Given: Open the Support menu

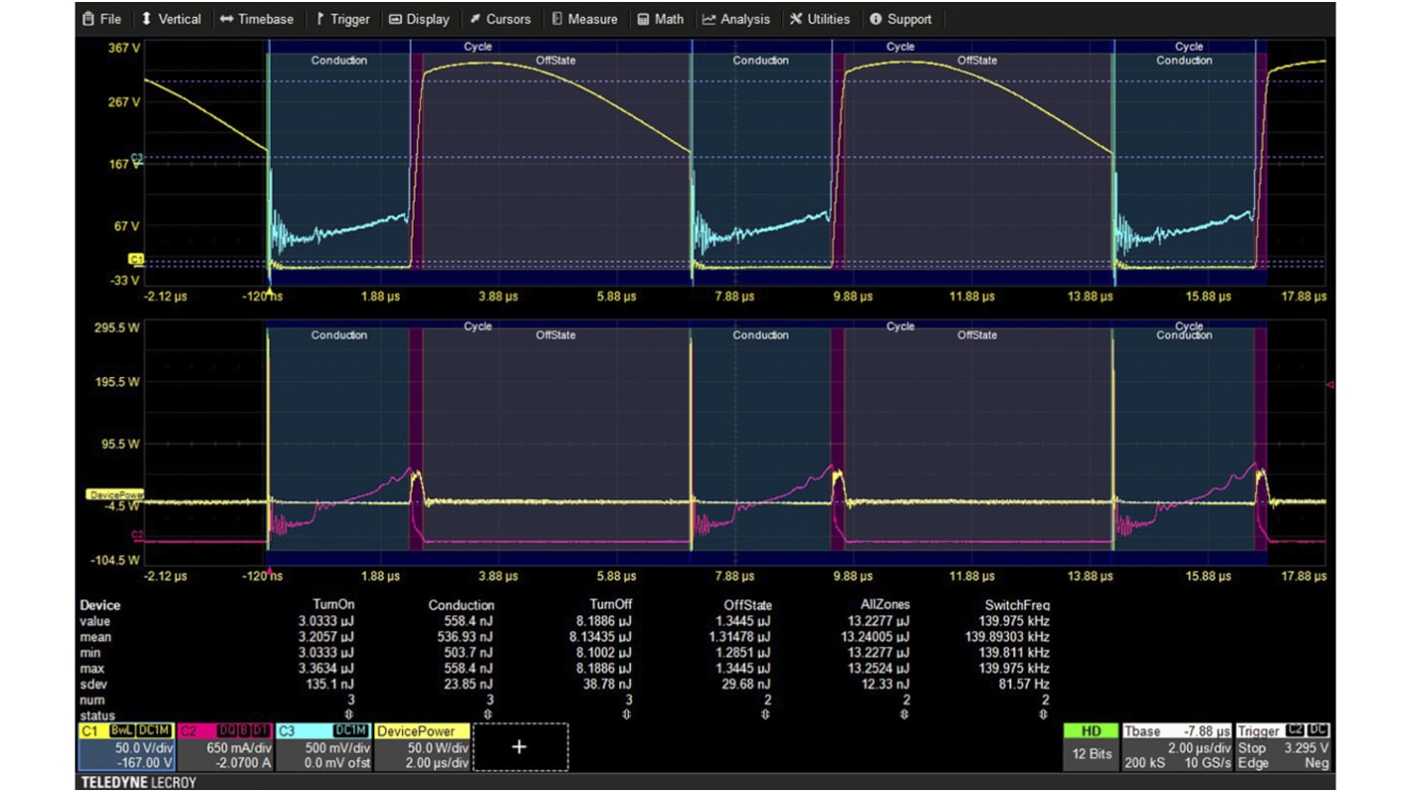Looking at the screenshot, I should 900,19.
